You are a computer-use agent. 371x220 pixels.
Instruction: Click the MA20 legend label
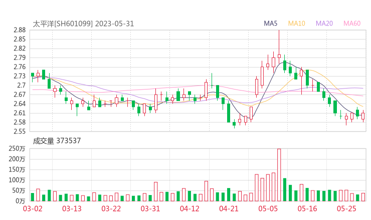324,23
